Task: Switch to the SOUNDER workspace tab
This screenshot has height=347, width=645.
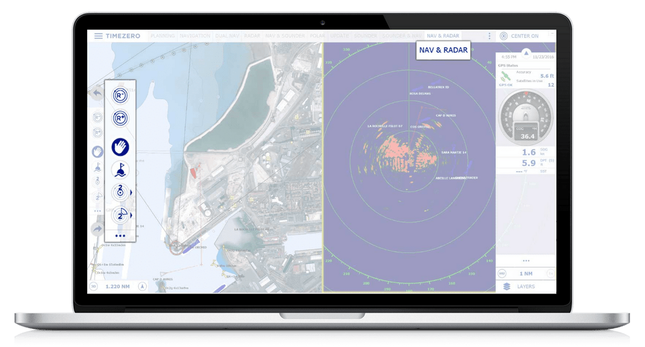Action: [365, 36]
